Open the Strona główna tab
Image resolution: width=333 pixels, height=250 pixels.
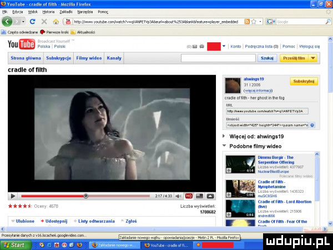point(26,58)
